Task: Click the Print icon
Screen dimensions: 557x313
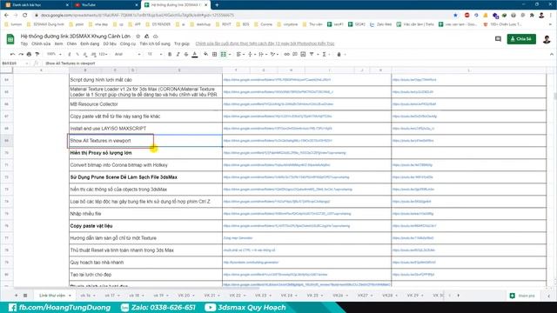Action: [29, 54]
